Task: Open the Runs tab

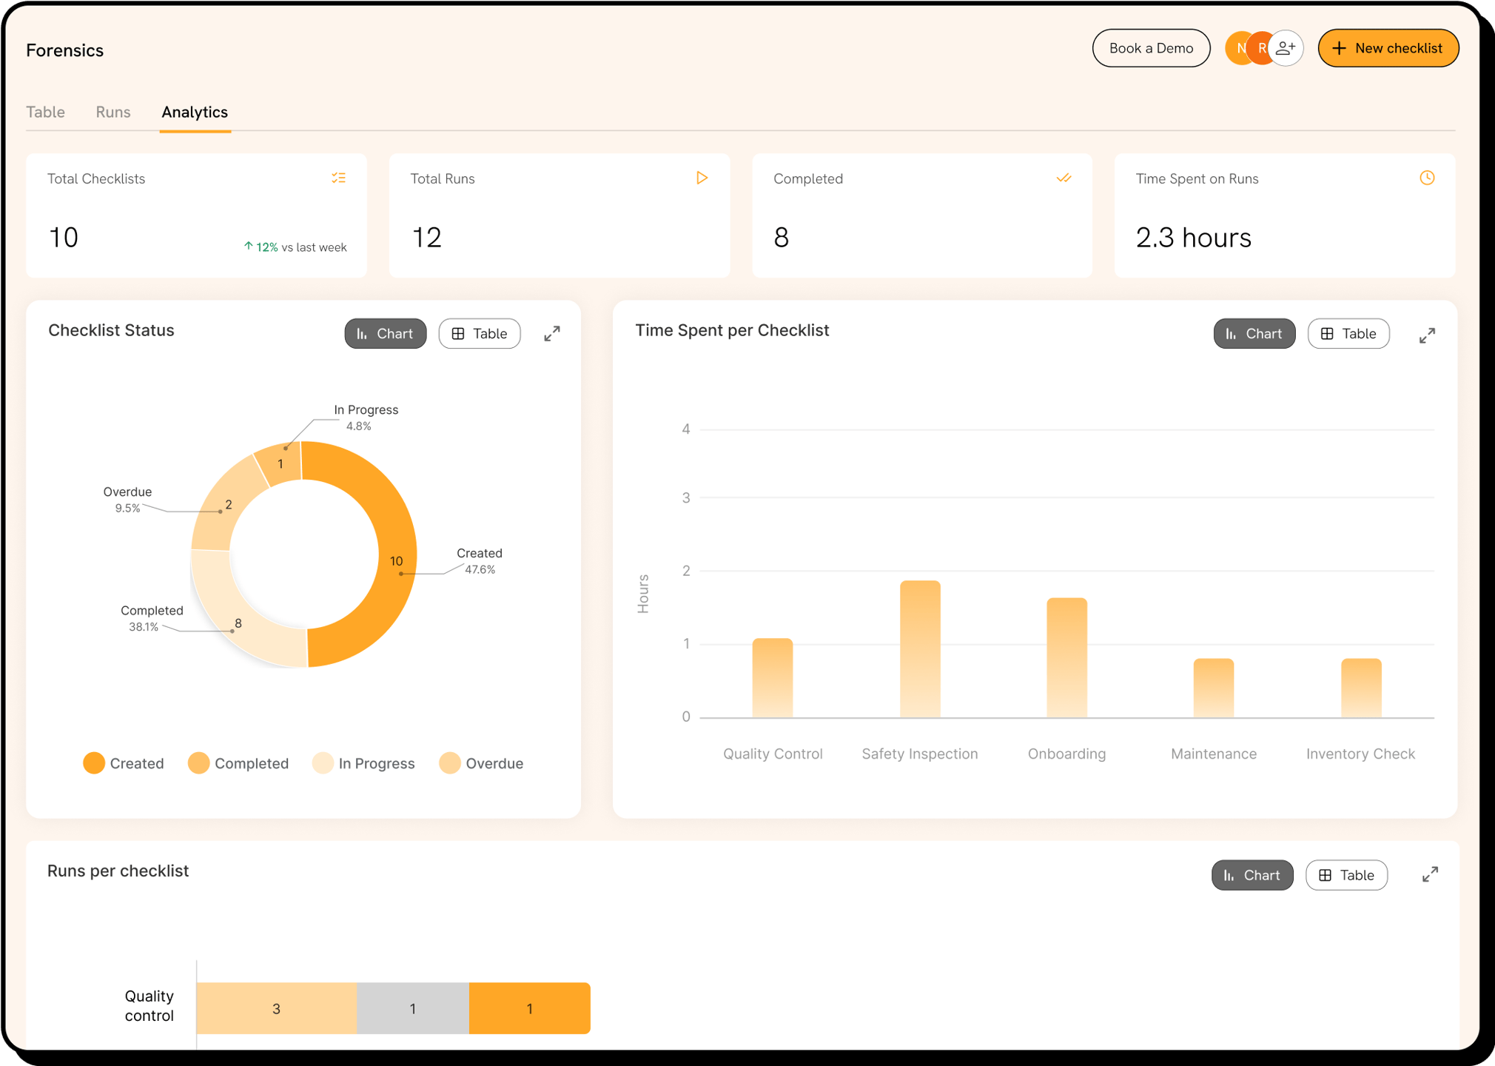Action: pyautogui.click(x=113, y=113)
